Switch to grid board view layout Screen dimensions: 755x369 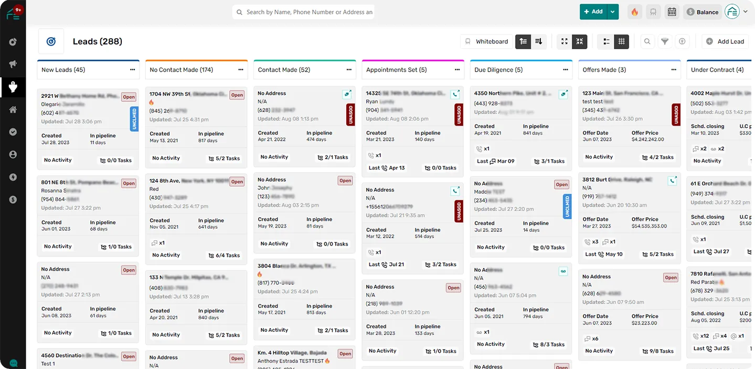[x=622, y=41]
